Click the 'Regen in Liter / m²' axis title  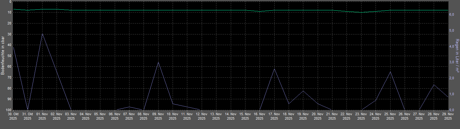(x=457, y=56)
